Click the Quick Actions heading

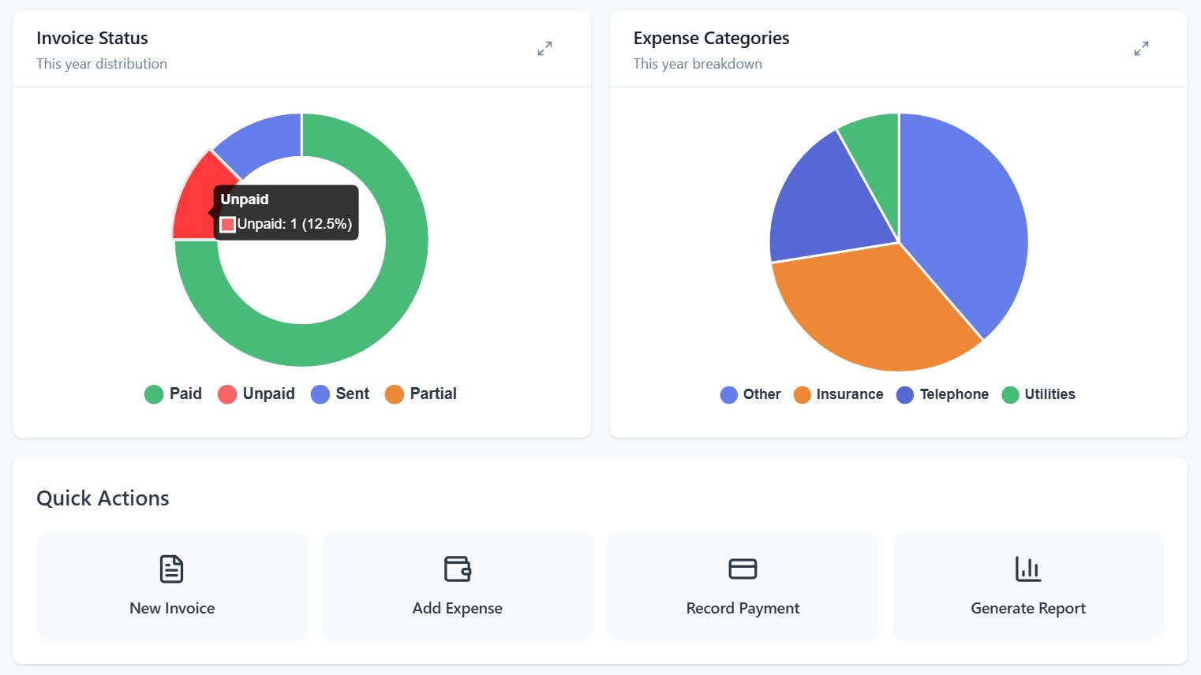(103, 498)
